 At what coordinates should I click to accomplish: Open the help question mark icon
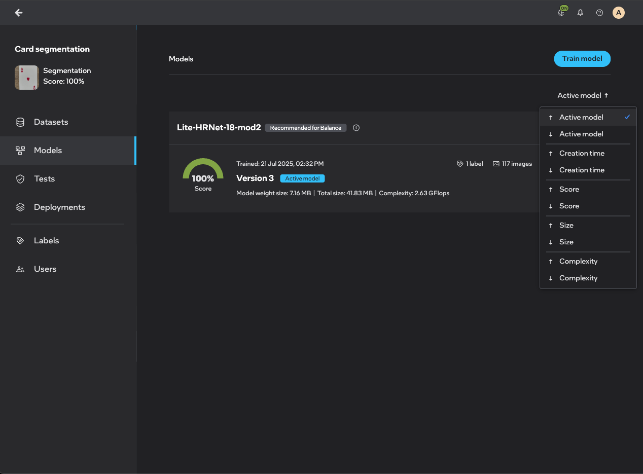click(599, 13)
